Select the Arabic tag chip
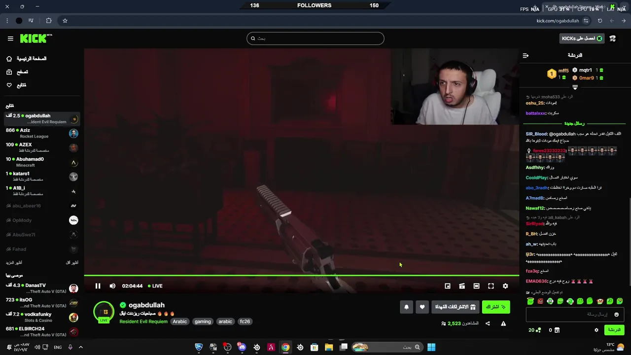The height and width of the screenshot is (355, 631). click(x=180, y=321)
